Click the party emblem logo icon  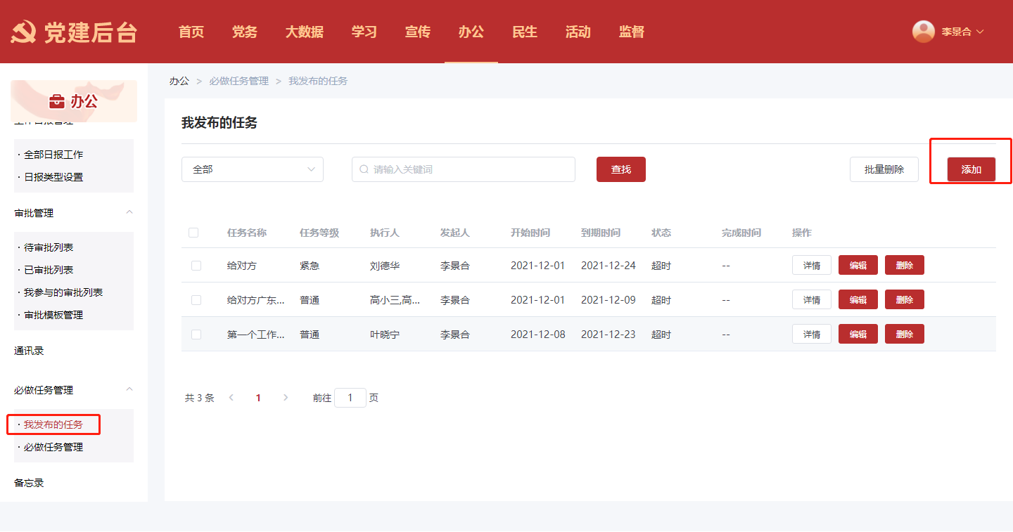(x=23, y=32)
